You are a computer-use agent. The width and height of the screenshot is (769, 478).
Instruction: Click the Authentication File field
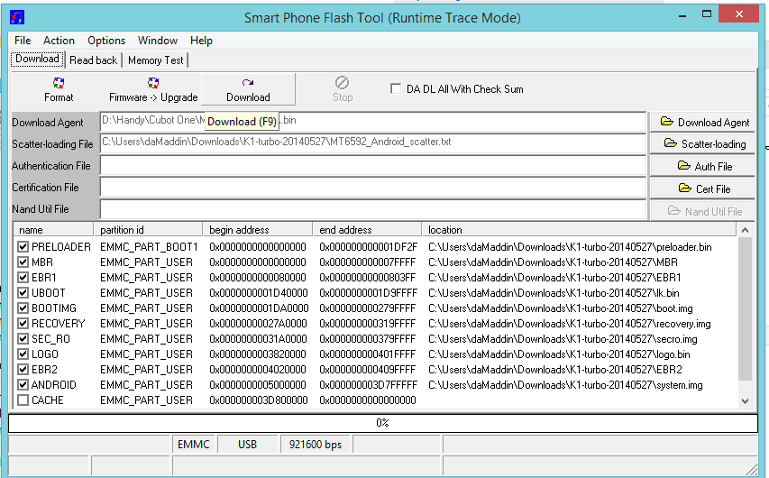click(x=372, y=165)
